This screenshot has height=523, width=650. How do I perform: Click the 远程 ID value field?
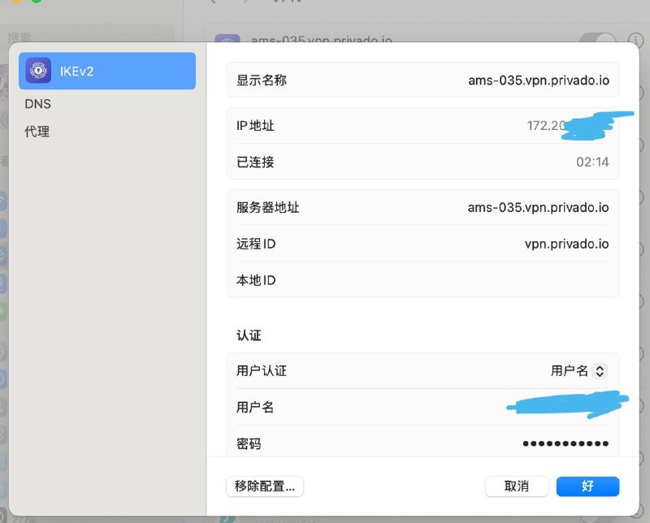[x=566, y=244]
